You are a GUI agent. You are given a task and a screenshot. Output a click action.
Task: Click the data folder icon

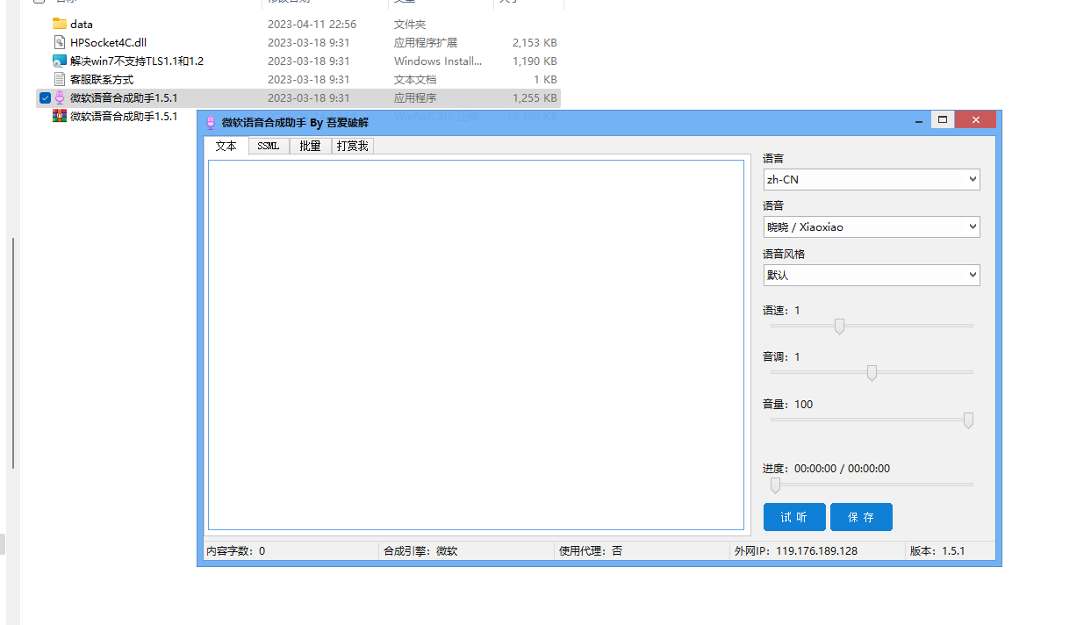(x=60, y=24)
